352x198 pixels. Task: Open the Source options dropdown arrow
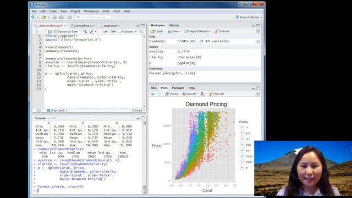click(x=136, y=32)
